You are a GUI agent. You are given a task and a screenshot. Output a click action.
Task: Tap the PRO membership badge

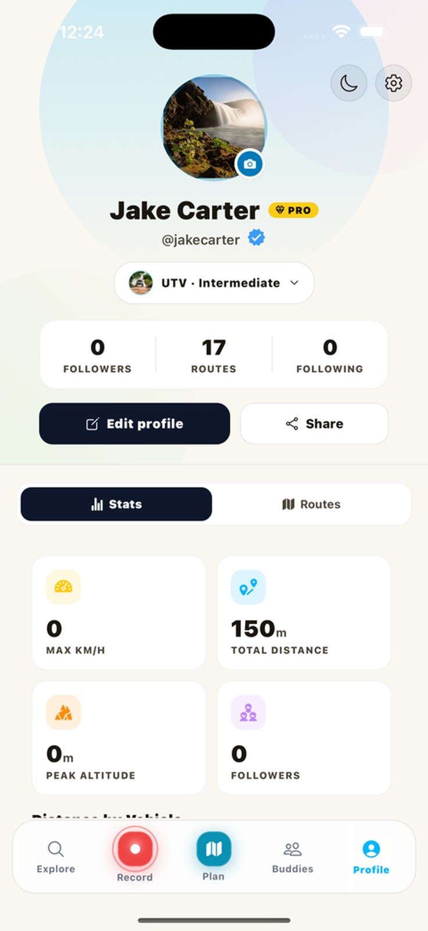[x=293, y=210]
